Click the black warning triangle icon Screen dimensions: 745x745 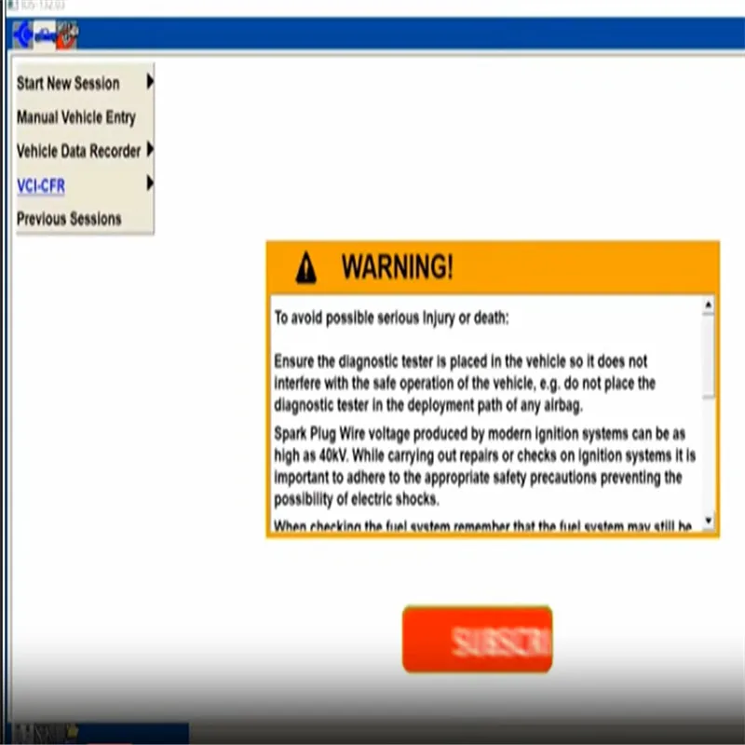click(305, 267)
